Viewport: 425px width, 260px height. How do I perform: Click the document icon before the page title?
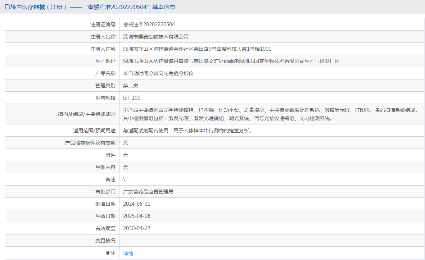pyautogui.click(x=7, y=7)
